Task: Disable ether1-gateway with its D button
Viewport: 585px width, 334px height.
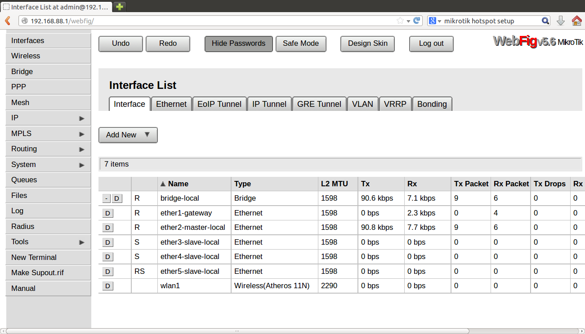Action: 108,213
